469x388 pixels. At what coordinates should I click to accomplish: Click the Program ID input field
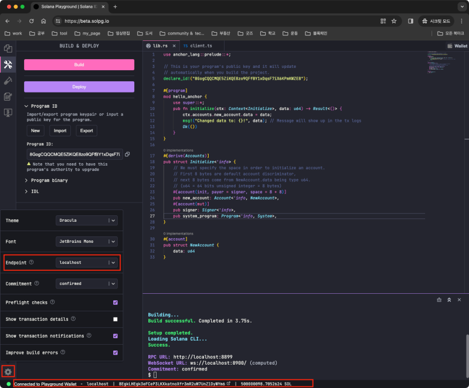pyautogui.click(x=75, y=154)
